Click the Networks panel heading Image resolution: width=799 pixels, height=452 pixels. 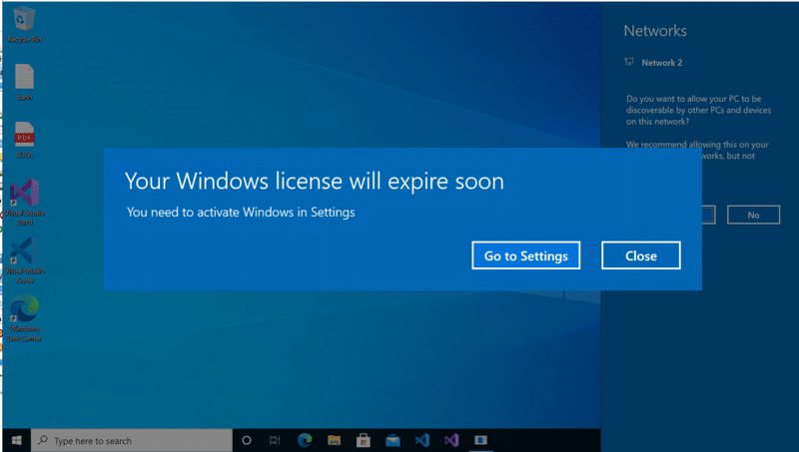click(x=655, y=31)
